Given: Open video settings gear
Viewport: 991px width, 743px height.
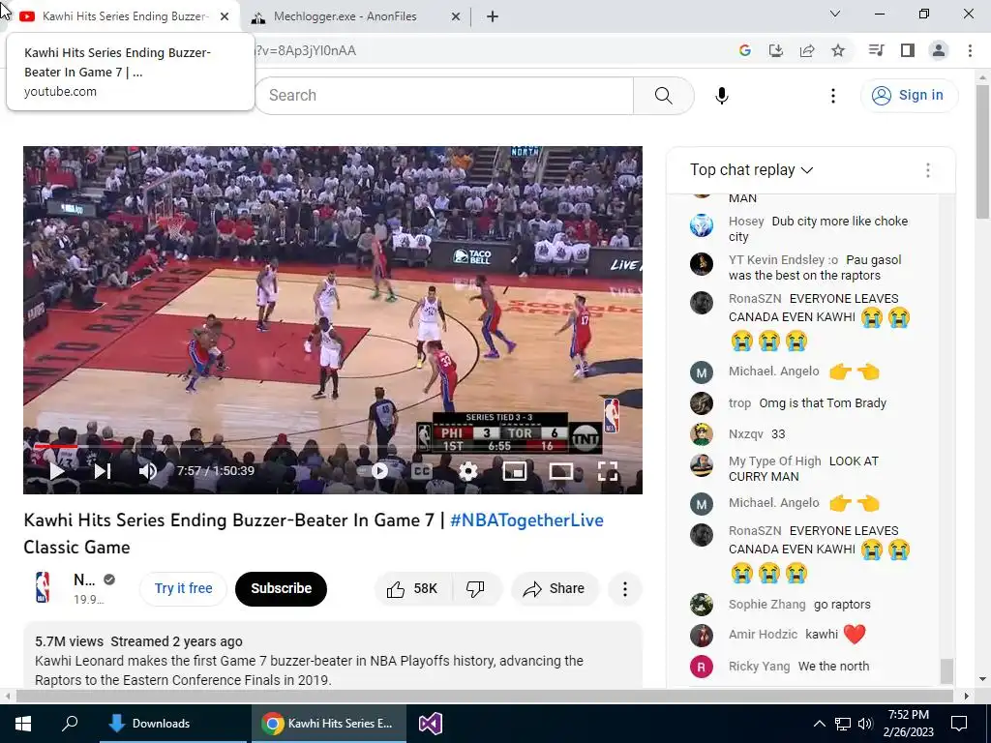Looking at the screenshot, I should (x=468, y=471).
